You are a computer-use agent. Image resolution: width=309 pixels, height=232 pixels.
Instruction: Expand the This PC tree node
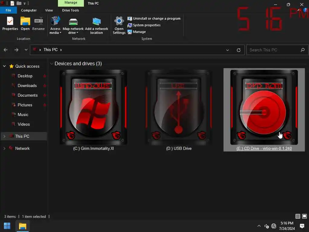pos(4,136)
